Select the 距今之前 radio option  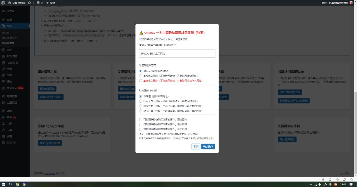(x=141, y=106)
